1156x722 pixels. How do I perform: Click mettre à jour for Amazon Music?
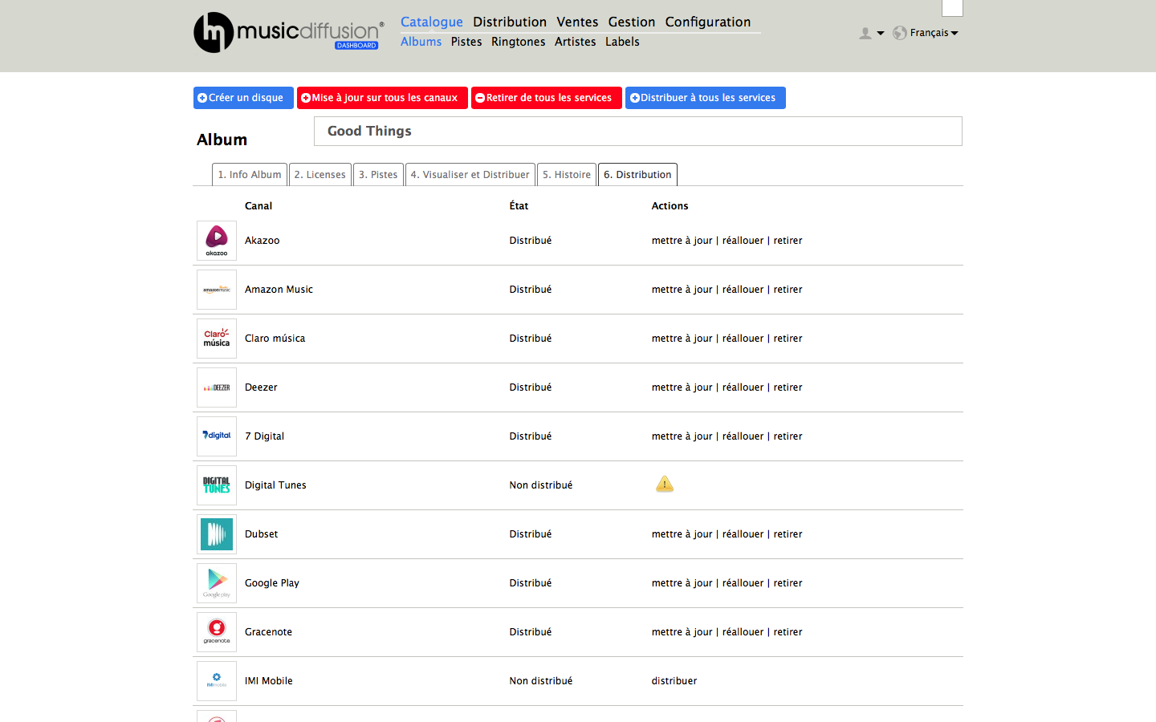click(x=682, y=290)
